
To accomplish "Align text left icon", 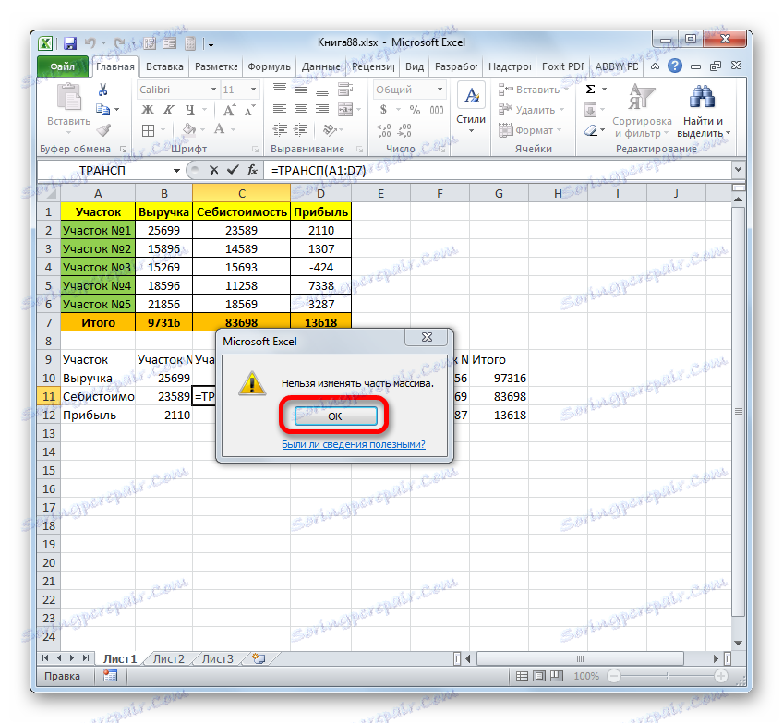I will click(x=280, y=110).
